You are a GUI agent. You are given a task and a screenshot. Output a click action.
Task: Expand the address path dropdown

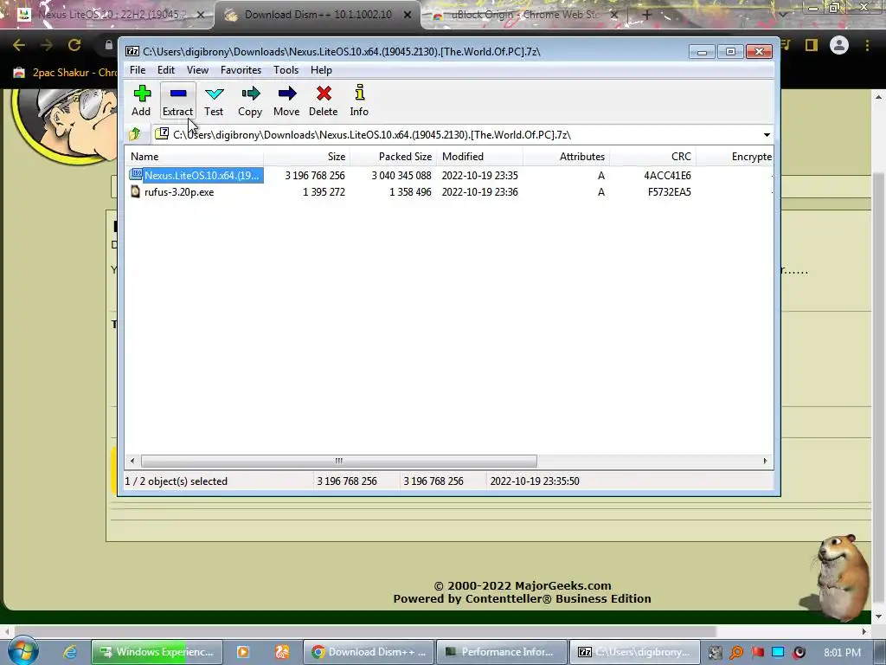click(x=767, y=134)
